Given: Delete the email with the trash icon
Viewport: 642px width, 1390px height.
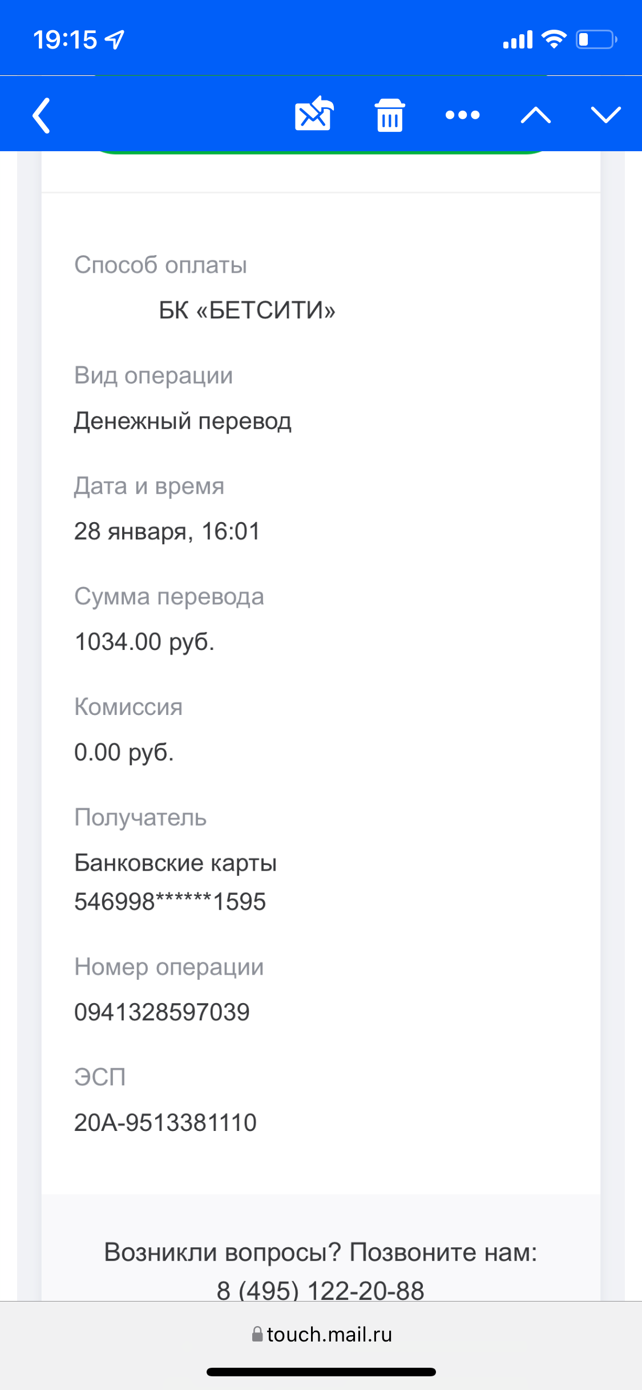Looking at the screenshot, I should (390, 115).
